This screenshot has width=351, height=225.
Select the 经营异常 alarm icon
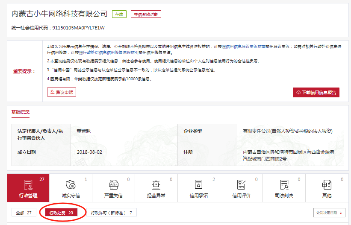pos(156,185)
